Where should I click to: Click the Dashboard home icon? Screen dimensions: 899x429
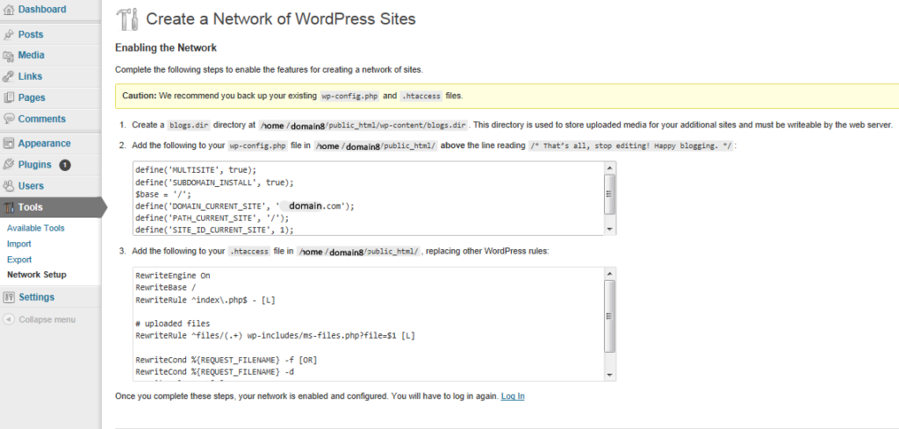[8, 10]
